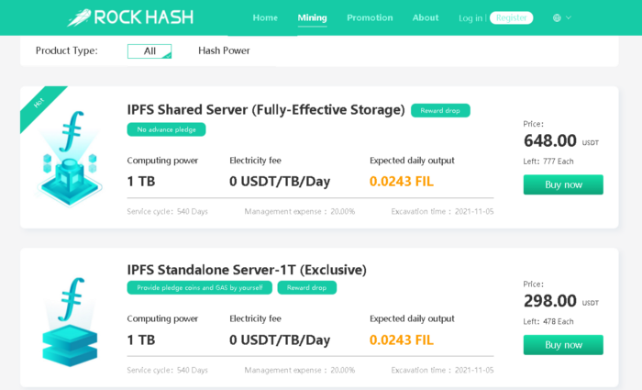This screenshot has width=642, height=390.
Task: Select the All product type filter
Action: (149, 50)
